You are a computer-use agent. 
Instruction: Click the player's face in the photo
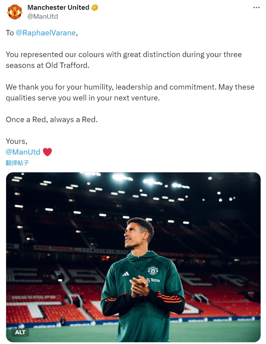(x=134, y=235)
